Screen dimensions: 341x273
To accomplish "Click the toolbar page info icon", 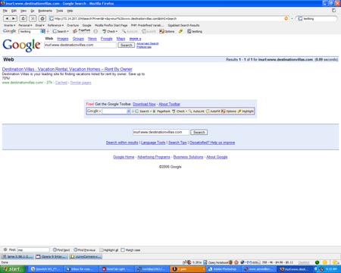I will [x=95, y=31].
